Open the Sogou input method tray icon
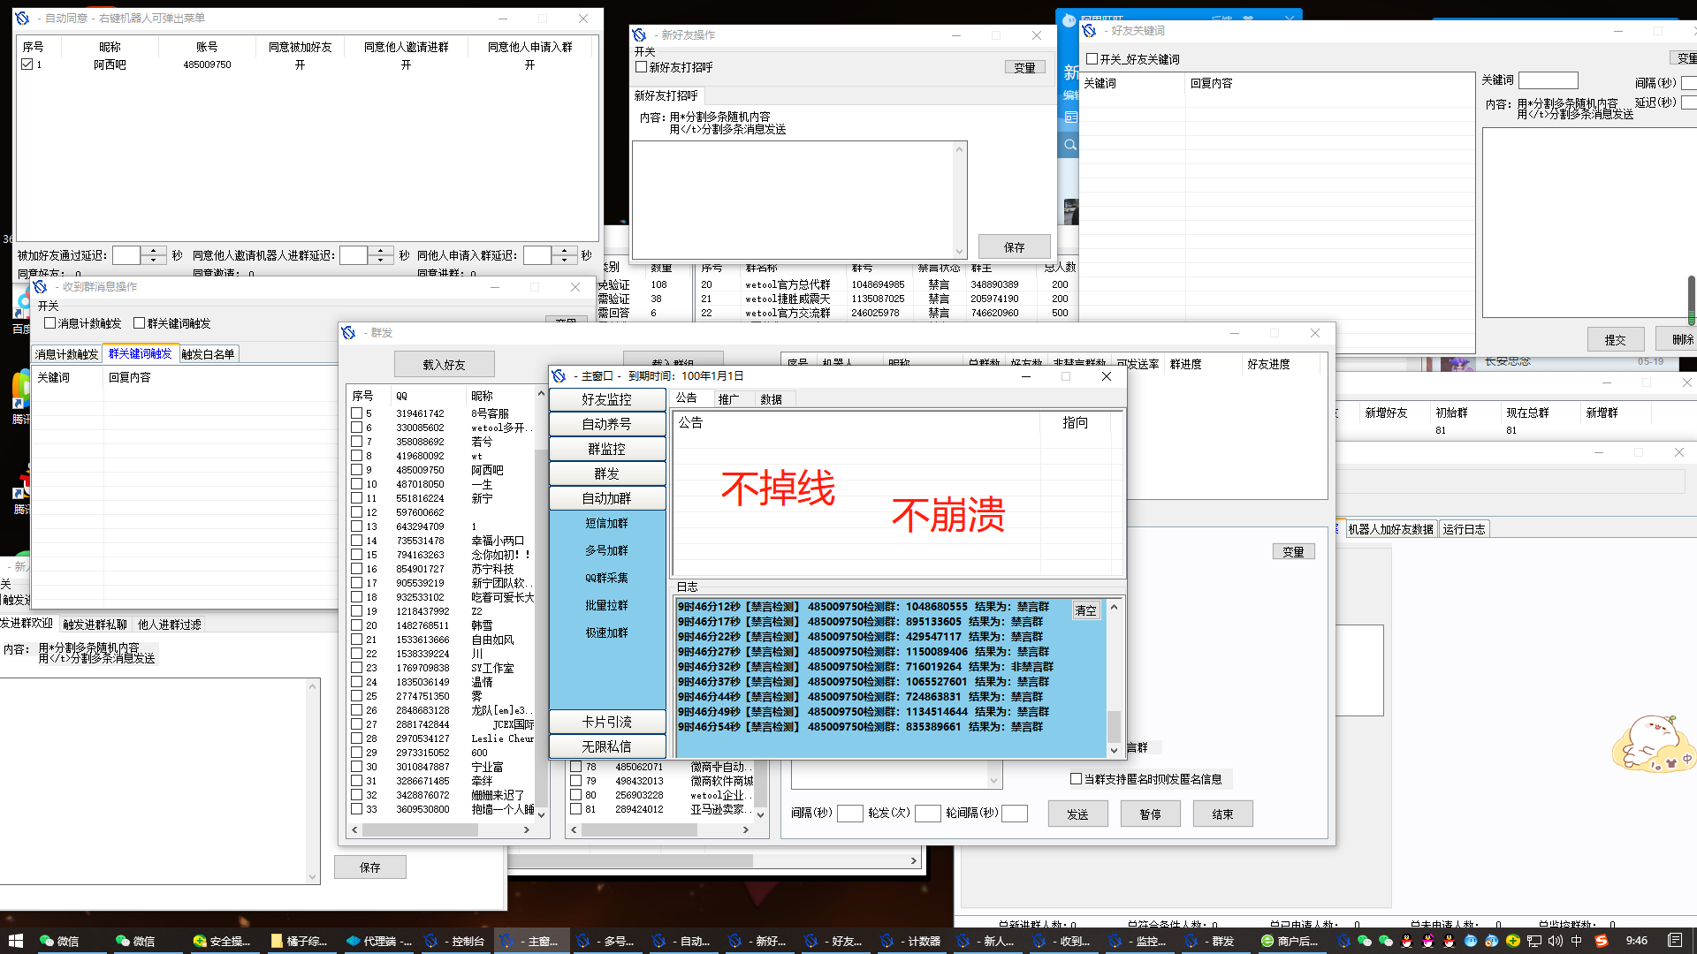Screen dimensions: 1697x954 (x=1601, y=941)
